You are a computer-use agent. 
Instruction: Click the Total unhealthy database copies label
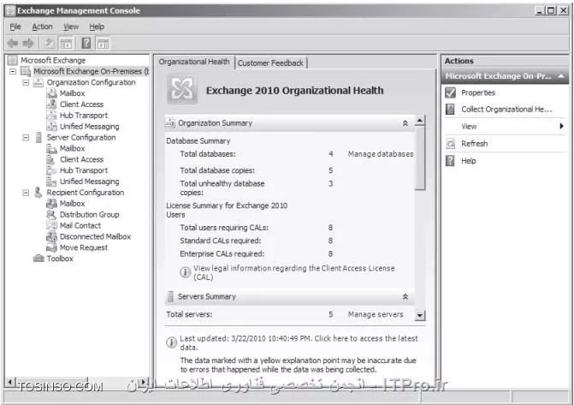[222, 188]
